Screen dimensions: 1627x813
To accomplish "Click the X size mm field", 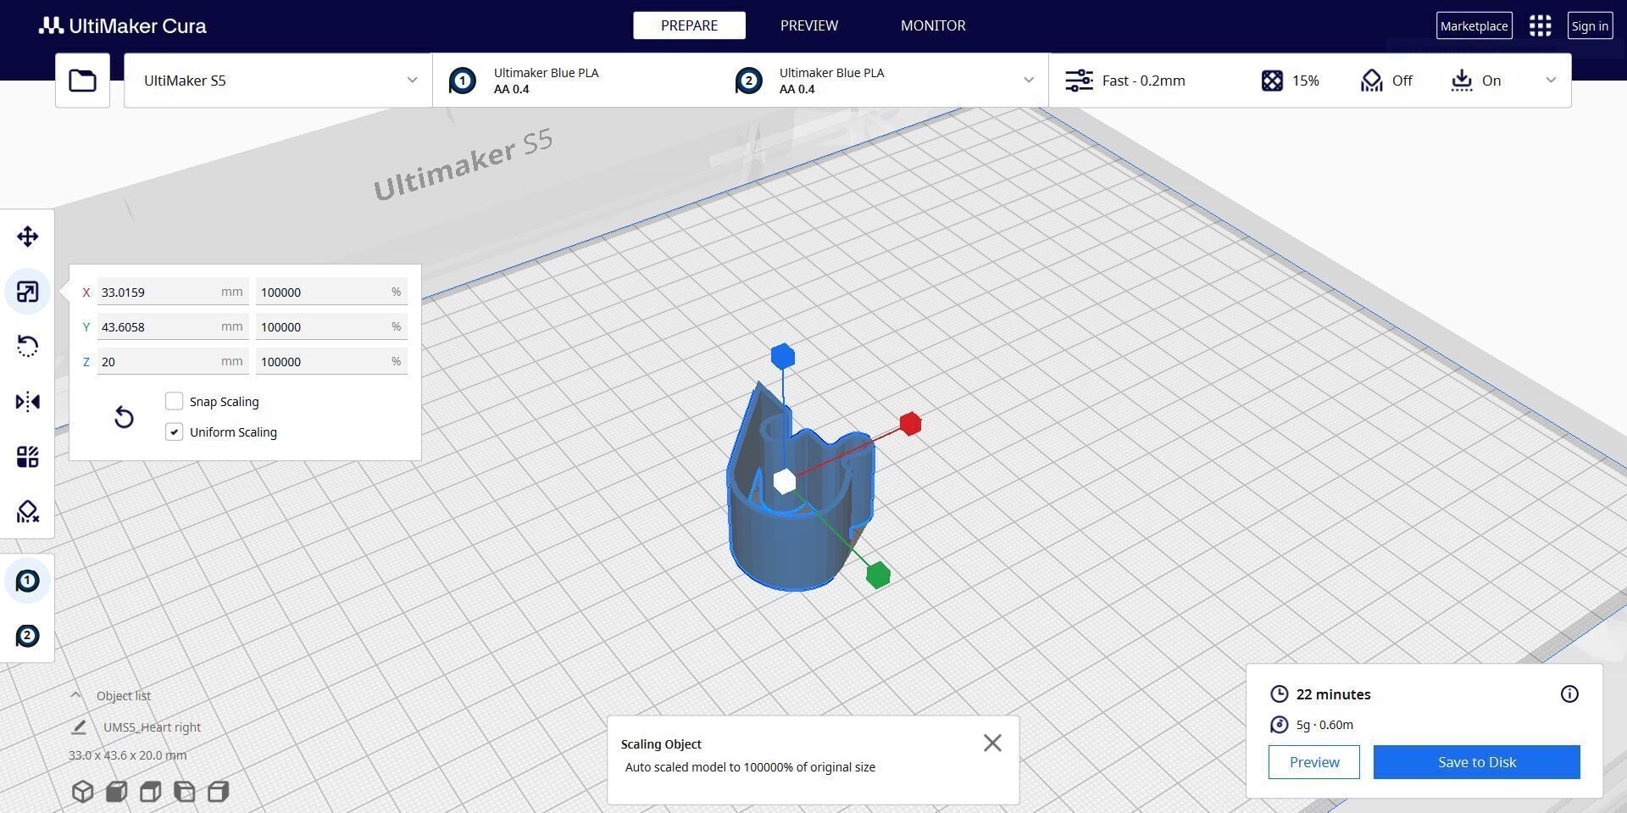I will click(173, 292).
